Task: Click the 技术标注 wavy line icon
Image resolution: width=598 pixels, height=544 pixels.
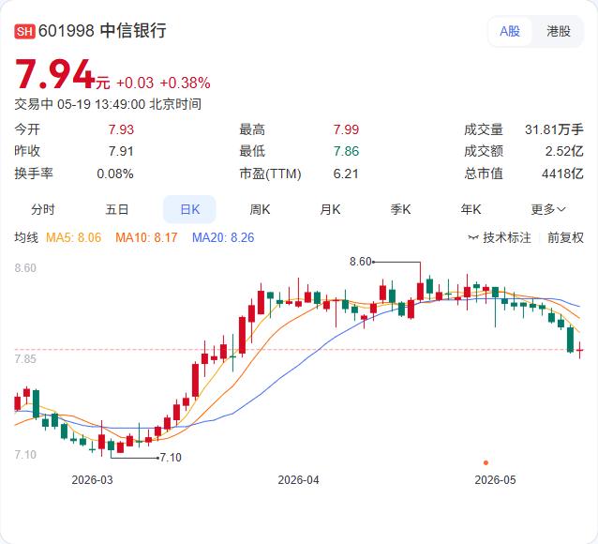Action: click(473, 238)
